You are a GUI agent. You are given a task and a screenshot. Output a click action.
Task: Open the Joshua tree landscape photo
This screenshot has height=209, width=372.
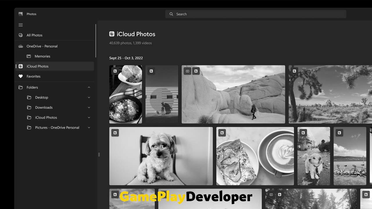330,94
